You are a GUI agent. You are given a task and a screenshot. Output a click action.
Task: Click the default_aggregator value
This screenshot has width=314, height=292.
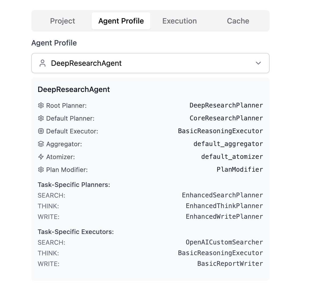(228, 144)
